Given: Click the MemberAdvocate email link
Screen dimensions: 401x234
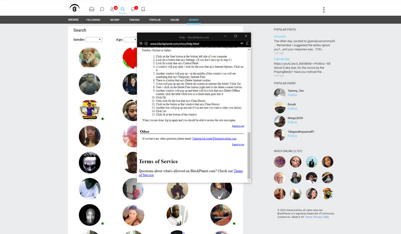Looking at the screenshot, I should [214, 138].
